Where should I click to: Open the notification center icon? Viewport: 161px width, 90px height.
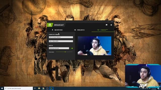(x=158, y=88)
